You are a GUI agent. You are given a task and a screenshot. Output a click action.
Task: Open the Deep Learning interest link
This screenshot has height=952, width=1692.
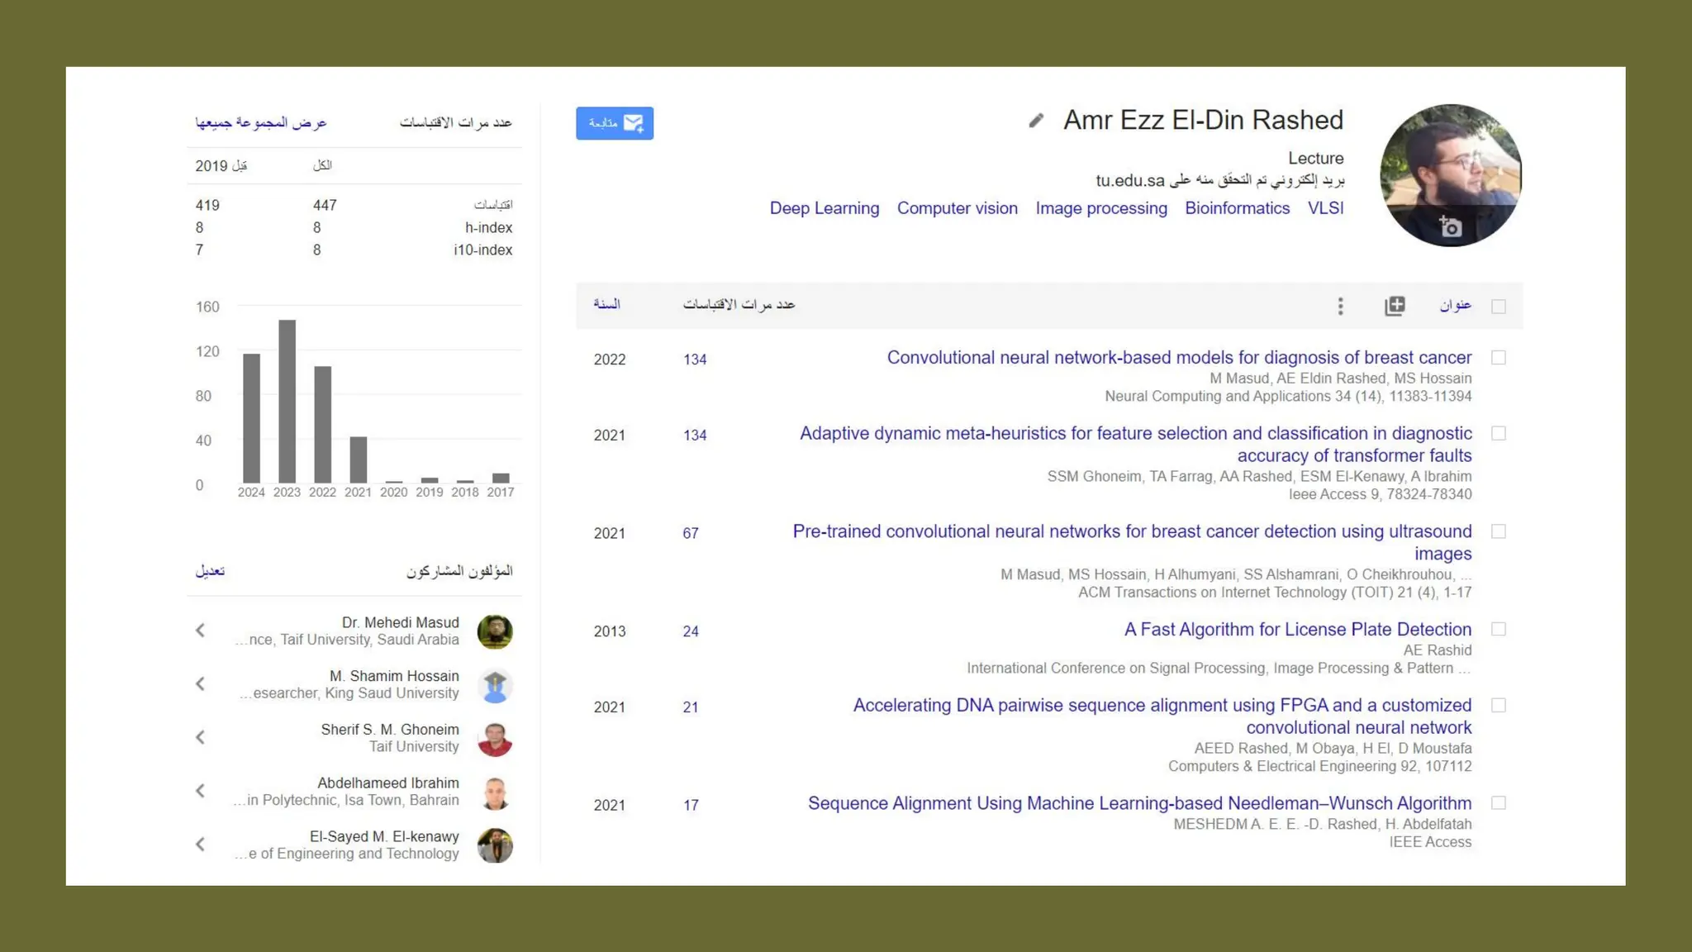(x=824, y=208)
